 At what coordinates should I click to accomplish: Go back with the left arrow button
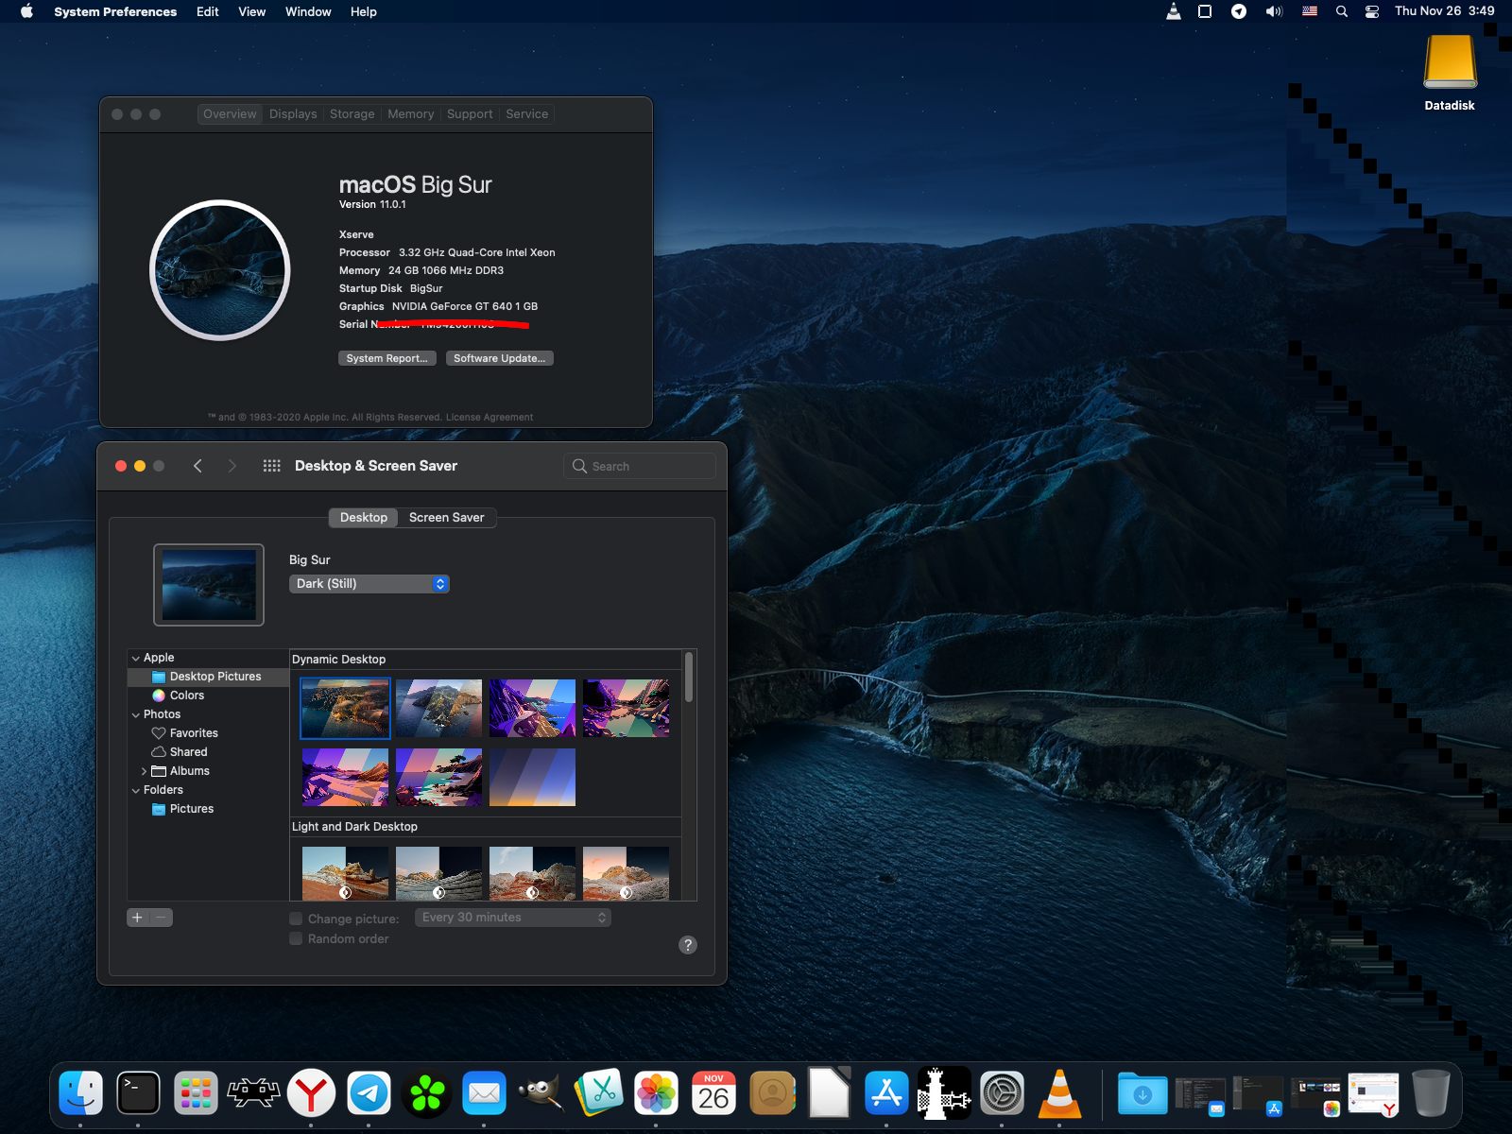[198, 466]
